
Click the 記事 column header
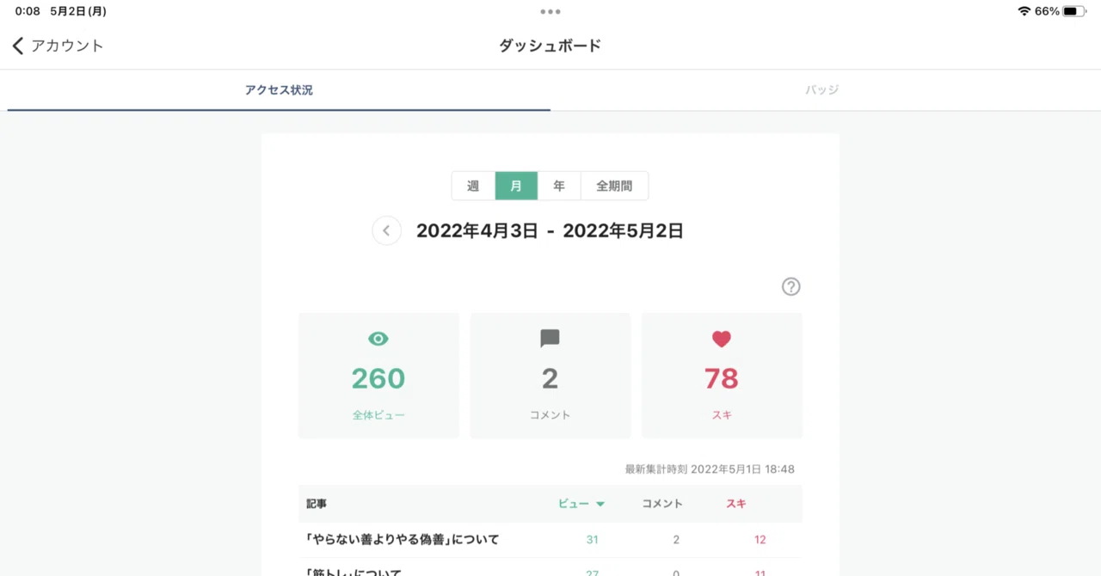[x=317, y=504]
